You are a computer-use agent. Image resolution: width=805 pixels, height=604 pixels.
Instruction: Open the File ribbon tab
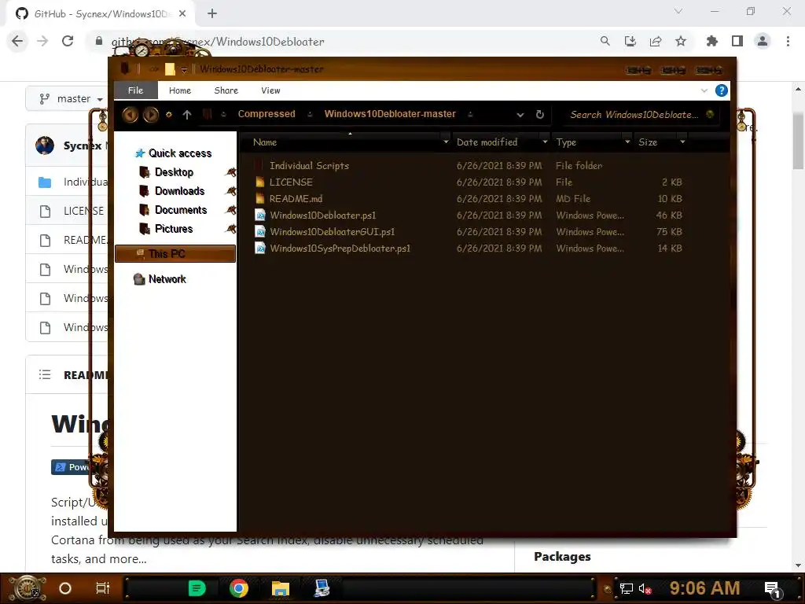[x=135, y=90]
